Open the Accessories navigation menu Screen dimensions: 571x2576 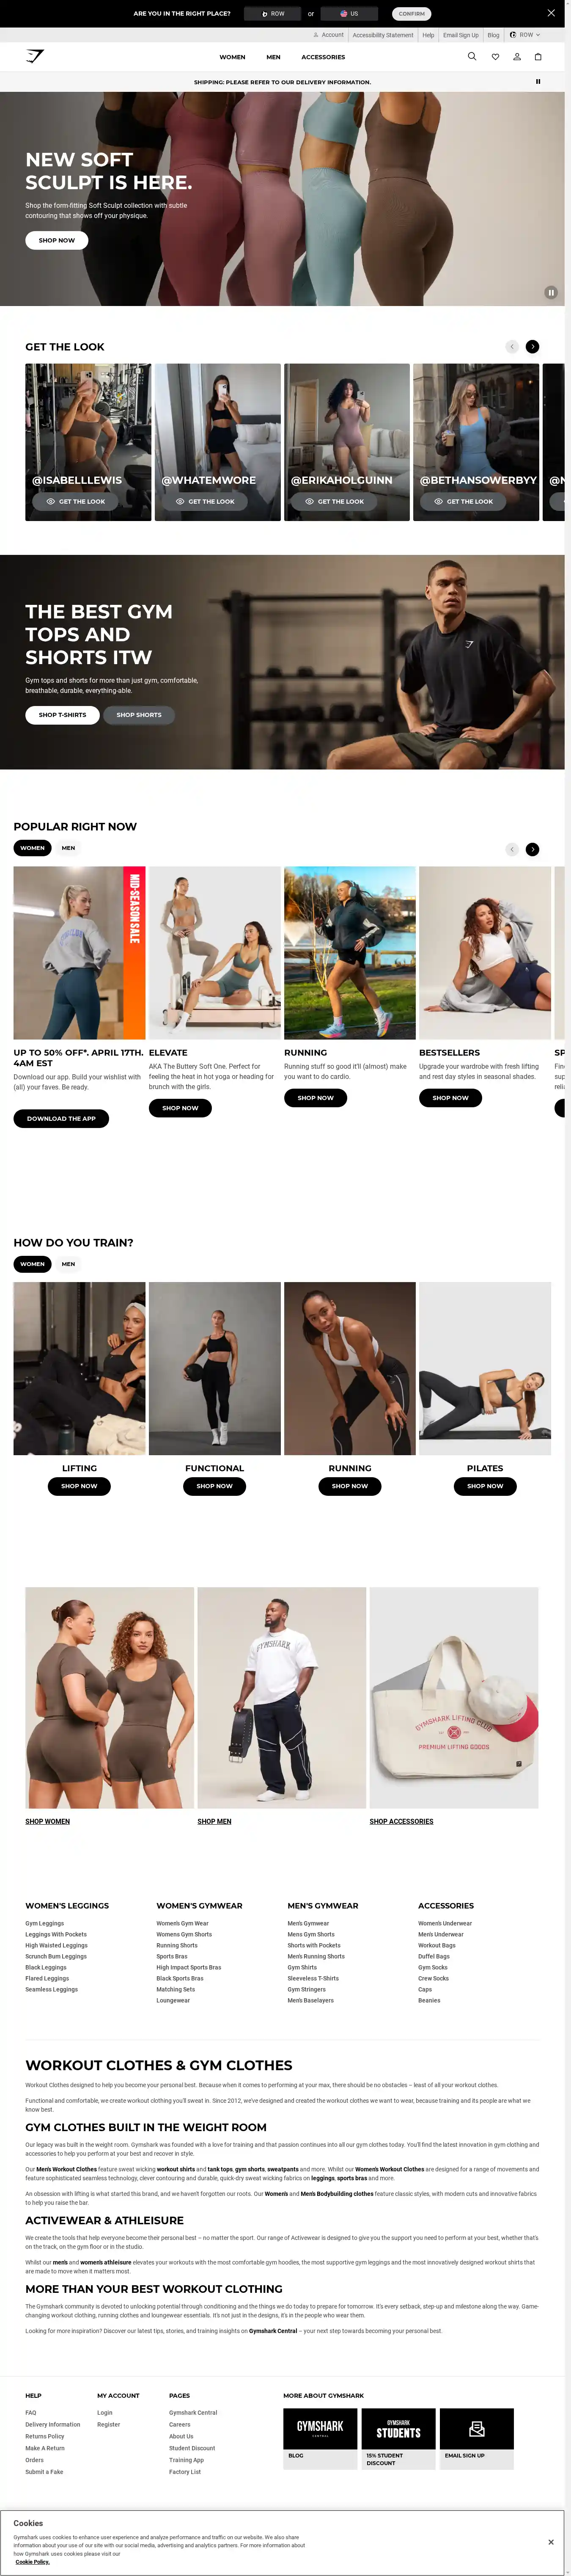point(323,57)
